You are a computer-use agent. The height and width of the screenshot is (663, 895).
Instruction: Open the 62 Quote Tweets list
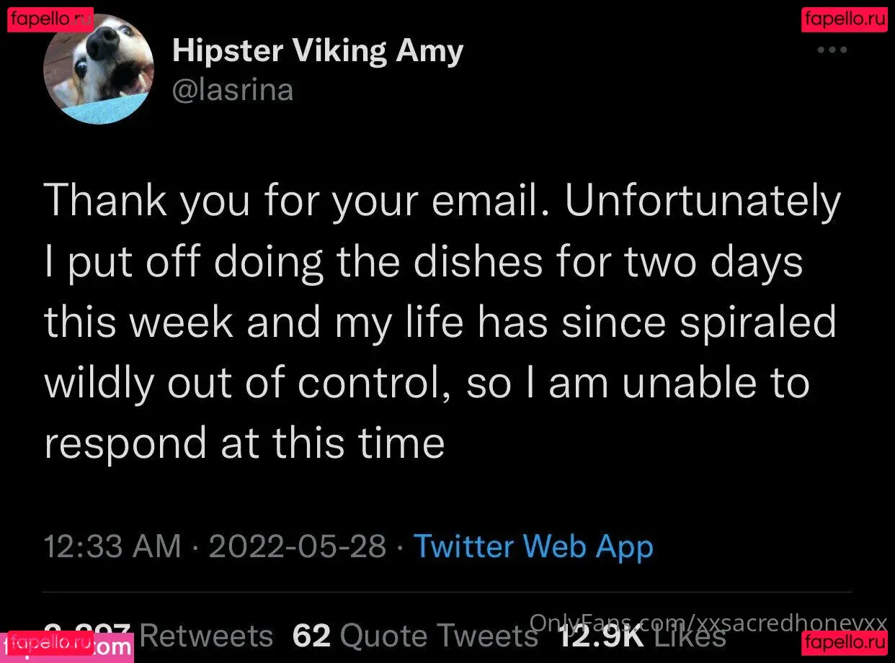coord(414,636)
